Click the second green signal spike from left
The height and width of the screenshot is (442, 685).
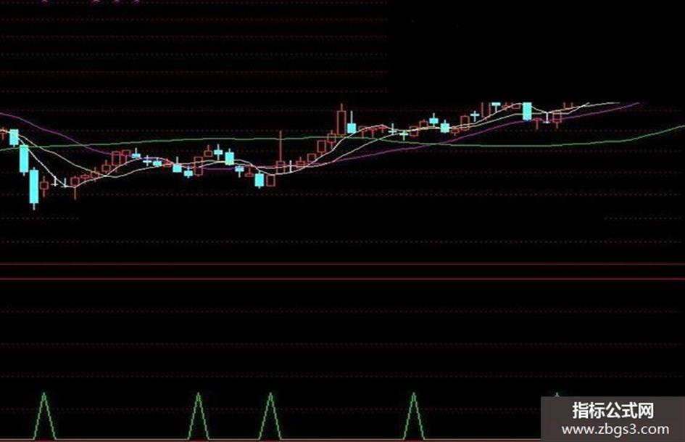coord(199,416)
